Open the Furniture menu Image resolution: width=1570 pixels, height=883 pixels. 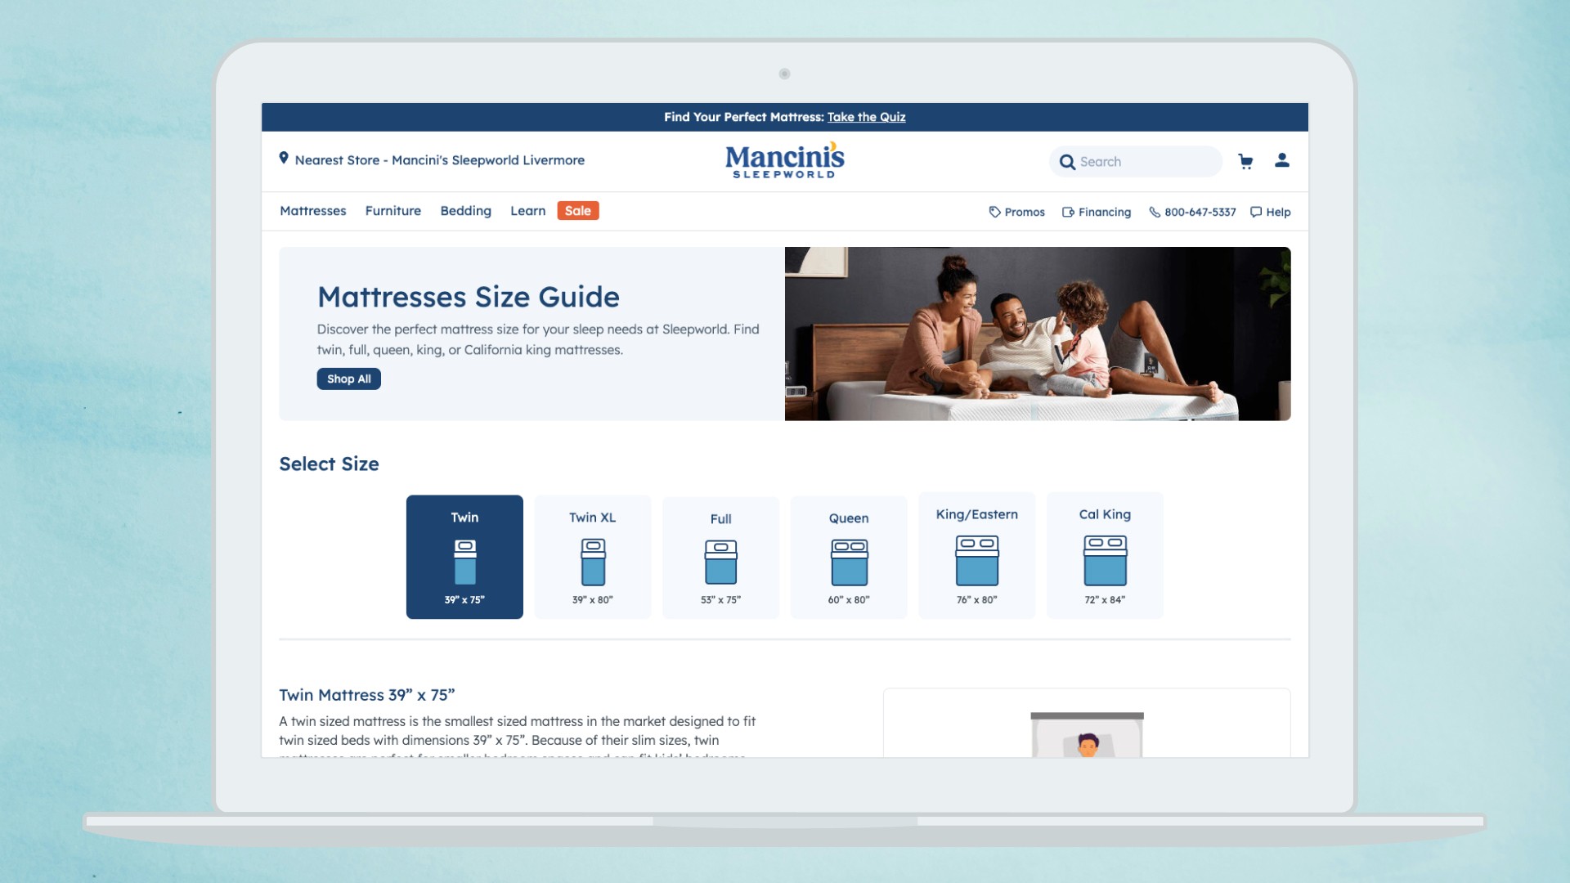coord(392,211)
